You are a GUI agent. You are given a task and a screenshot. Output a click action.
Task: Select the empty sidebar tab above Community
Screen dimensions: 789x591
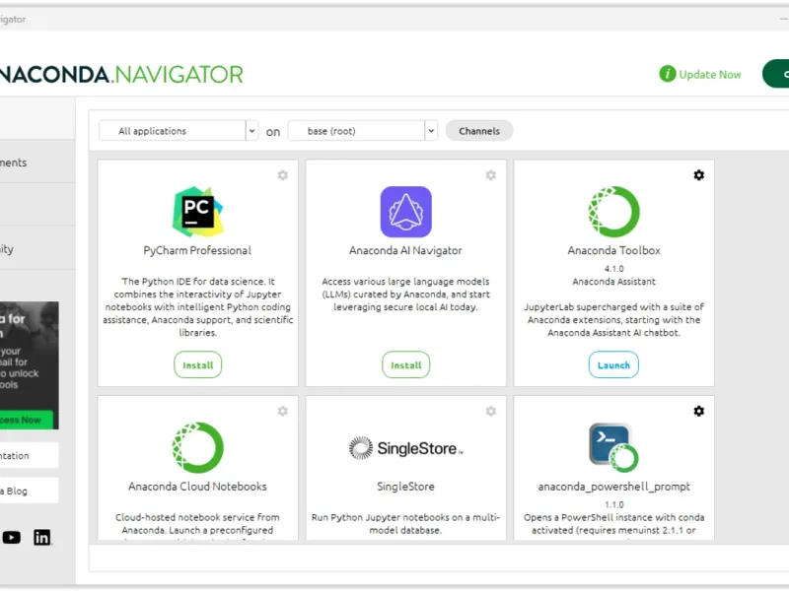[x=37, y=205]
